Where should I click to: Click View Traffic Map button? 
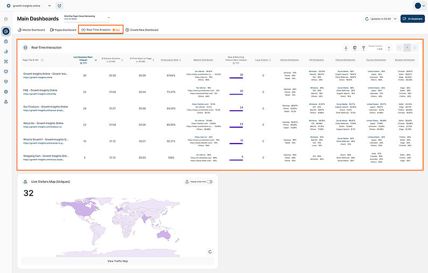(x=118, y=261)
